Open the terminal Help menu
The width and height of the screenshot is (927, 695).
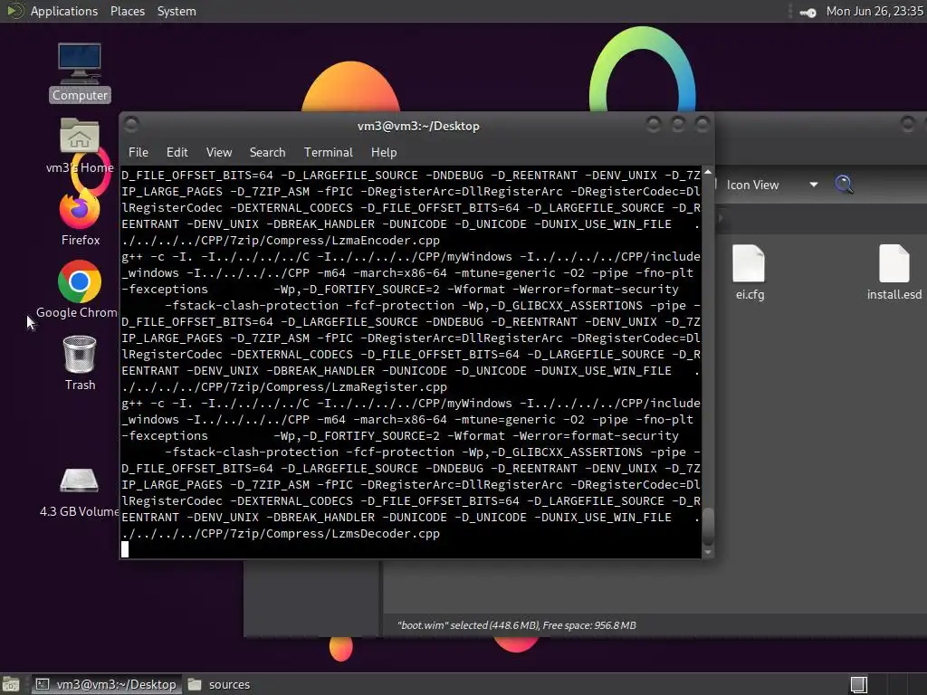[x=384, y=152]
